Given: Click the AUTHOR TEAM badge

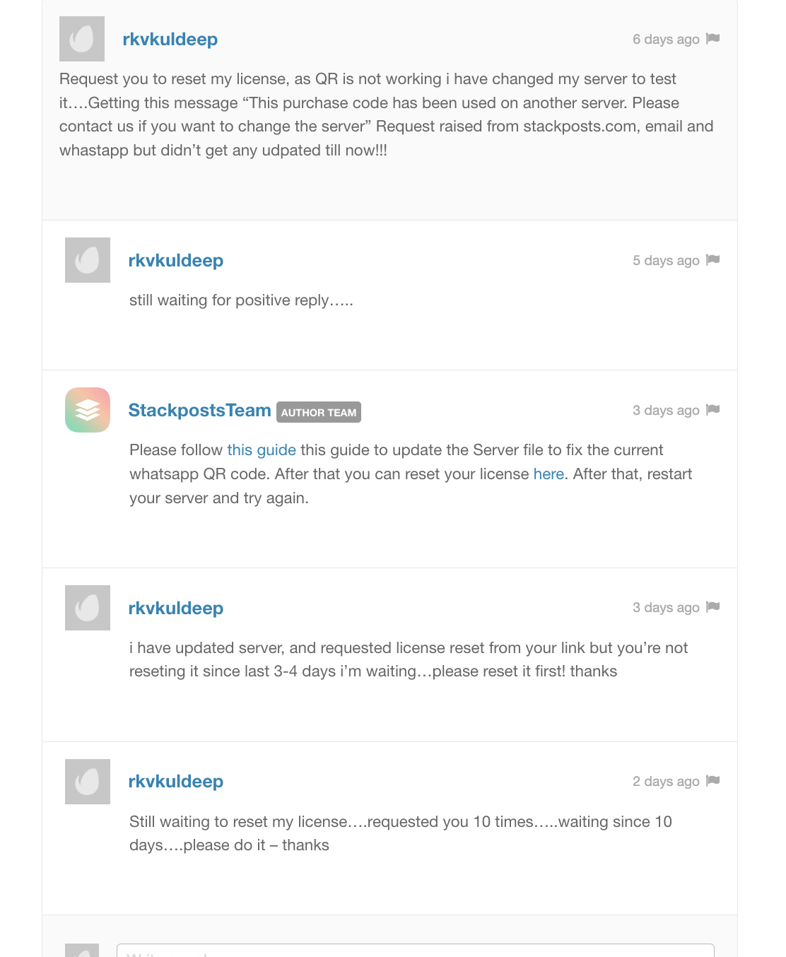Looking at the screenshot, I should point(319,413).
